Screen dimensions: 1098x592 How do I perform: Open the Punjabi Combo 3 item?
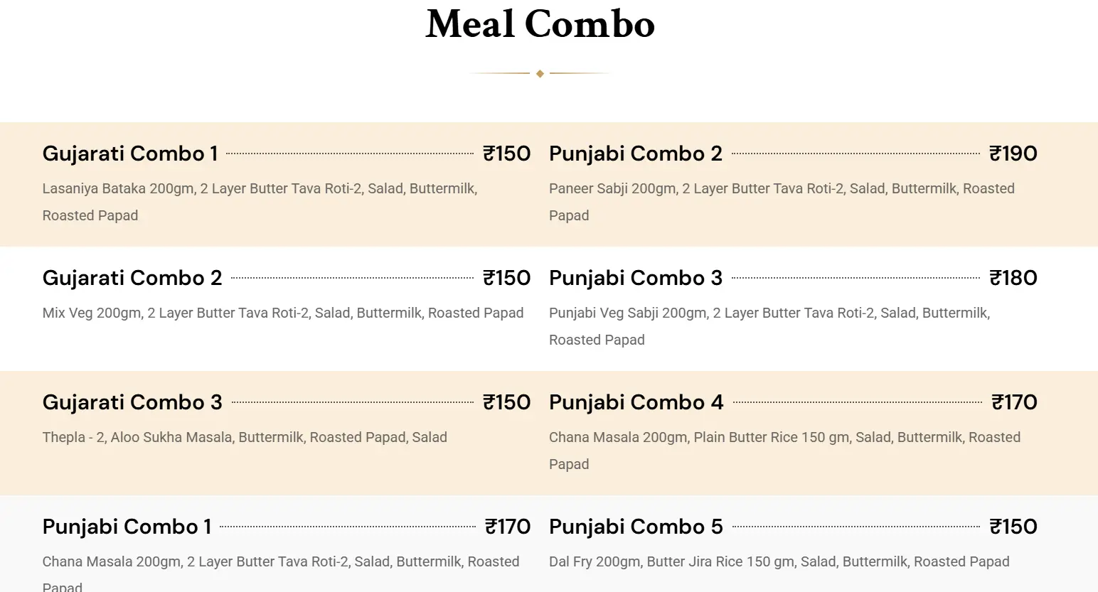point(636,278)
